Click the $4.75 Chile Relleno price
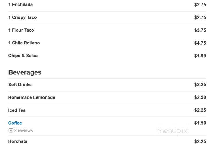 (x=200, y=43)
